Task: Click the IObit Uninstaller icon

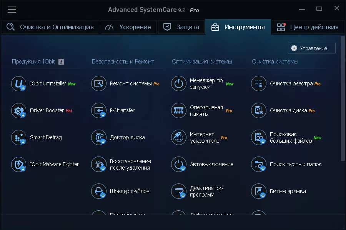Action: pyautogui.click(x=19, y=84)
